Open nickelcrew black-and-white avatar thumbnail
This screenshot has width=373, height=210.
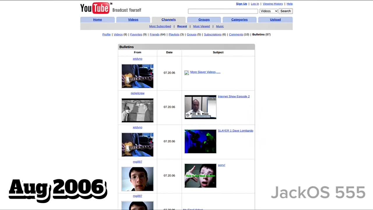(x=138, y=111)
